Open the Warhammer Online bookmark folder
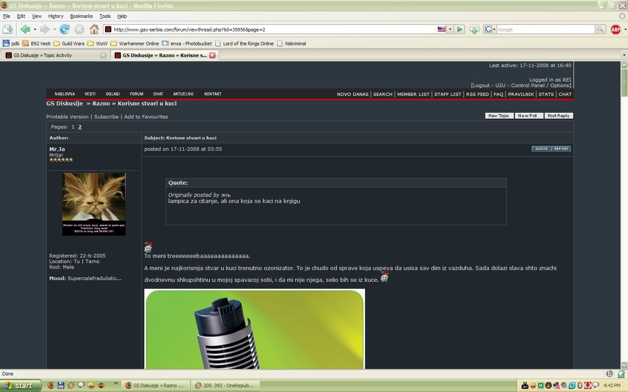 [x=135, y=43]
